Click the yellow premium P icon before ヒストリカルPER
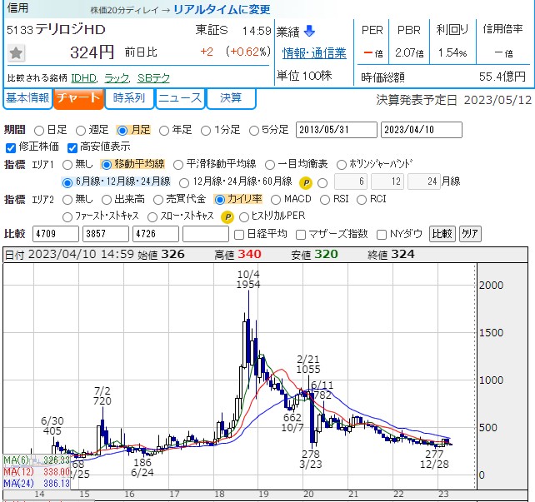The height and width of the screenshot is (502, 535). [227, 216]
